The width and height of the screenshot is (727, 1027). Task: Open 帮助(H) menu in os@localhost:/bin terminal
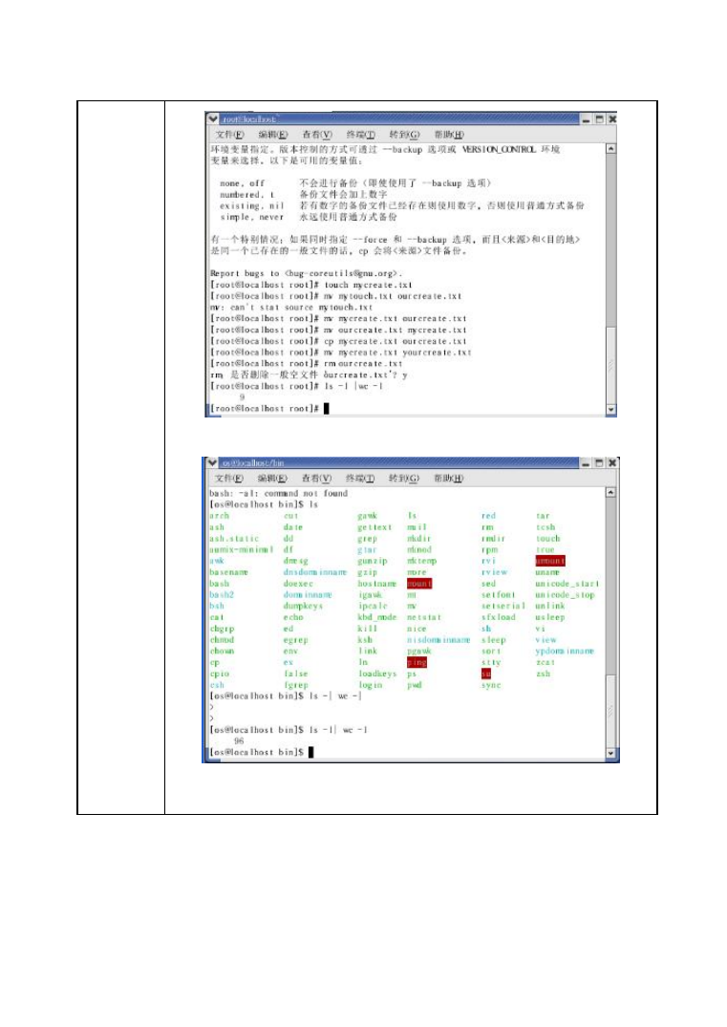(448, 478)
